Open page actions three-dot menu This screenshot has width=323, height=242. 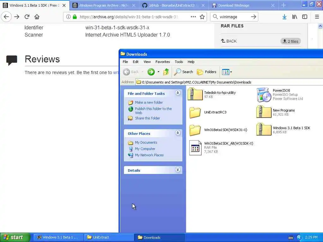click(x=193, y=17)
